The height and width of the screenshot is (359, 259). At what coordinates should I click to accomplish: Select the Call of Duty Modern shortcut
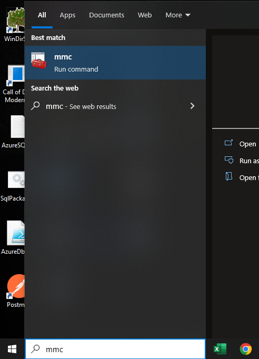(14, 84)
